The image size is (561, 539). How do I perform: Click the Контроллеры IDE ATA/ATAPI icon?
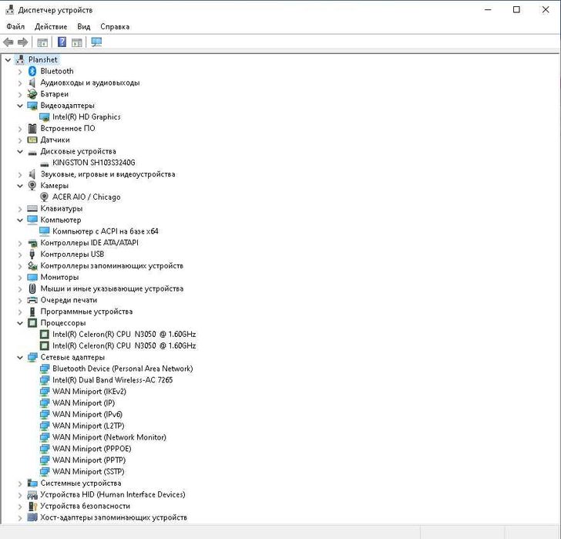32,243
